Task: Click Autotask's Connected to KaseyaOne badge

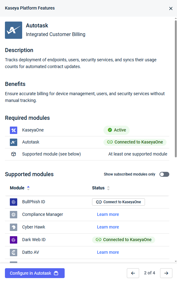Action: coord(135,142)
